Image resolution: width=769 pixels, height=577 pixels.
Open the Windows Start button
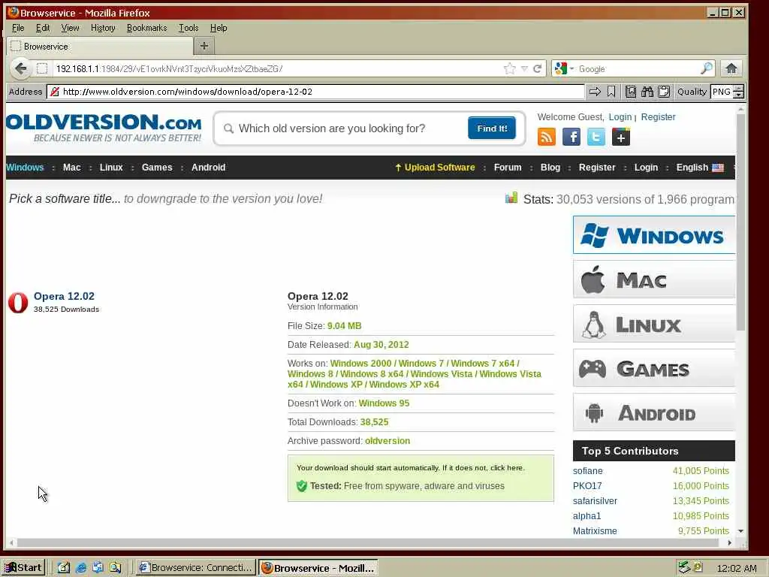24,568
